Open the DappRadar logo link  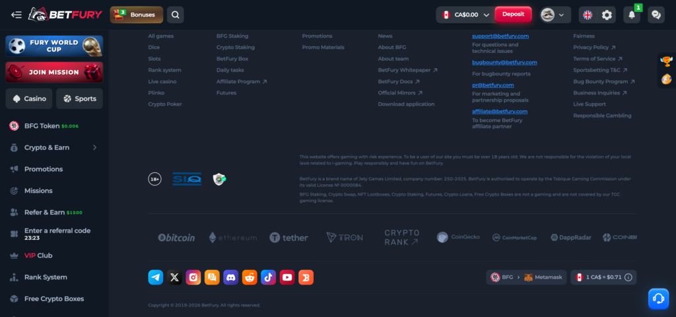571,238
